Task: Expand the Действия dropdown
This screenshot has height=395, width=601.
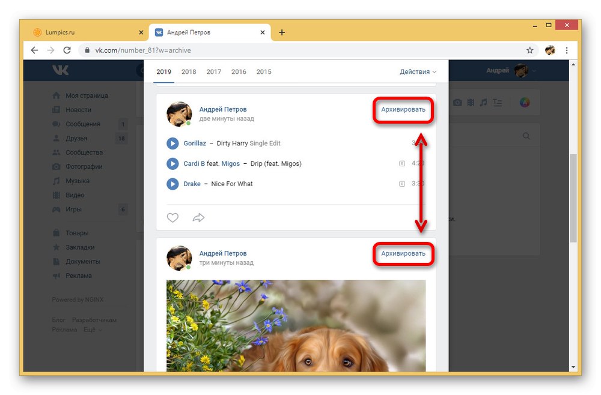Action: [418, 71]
